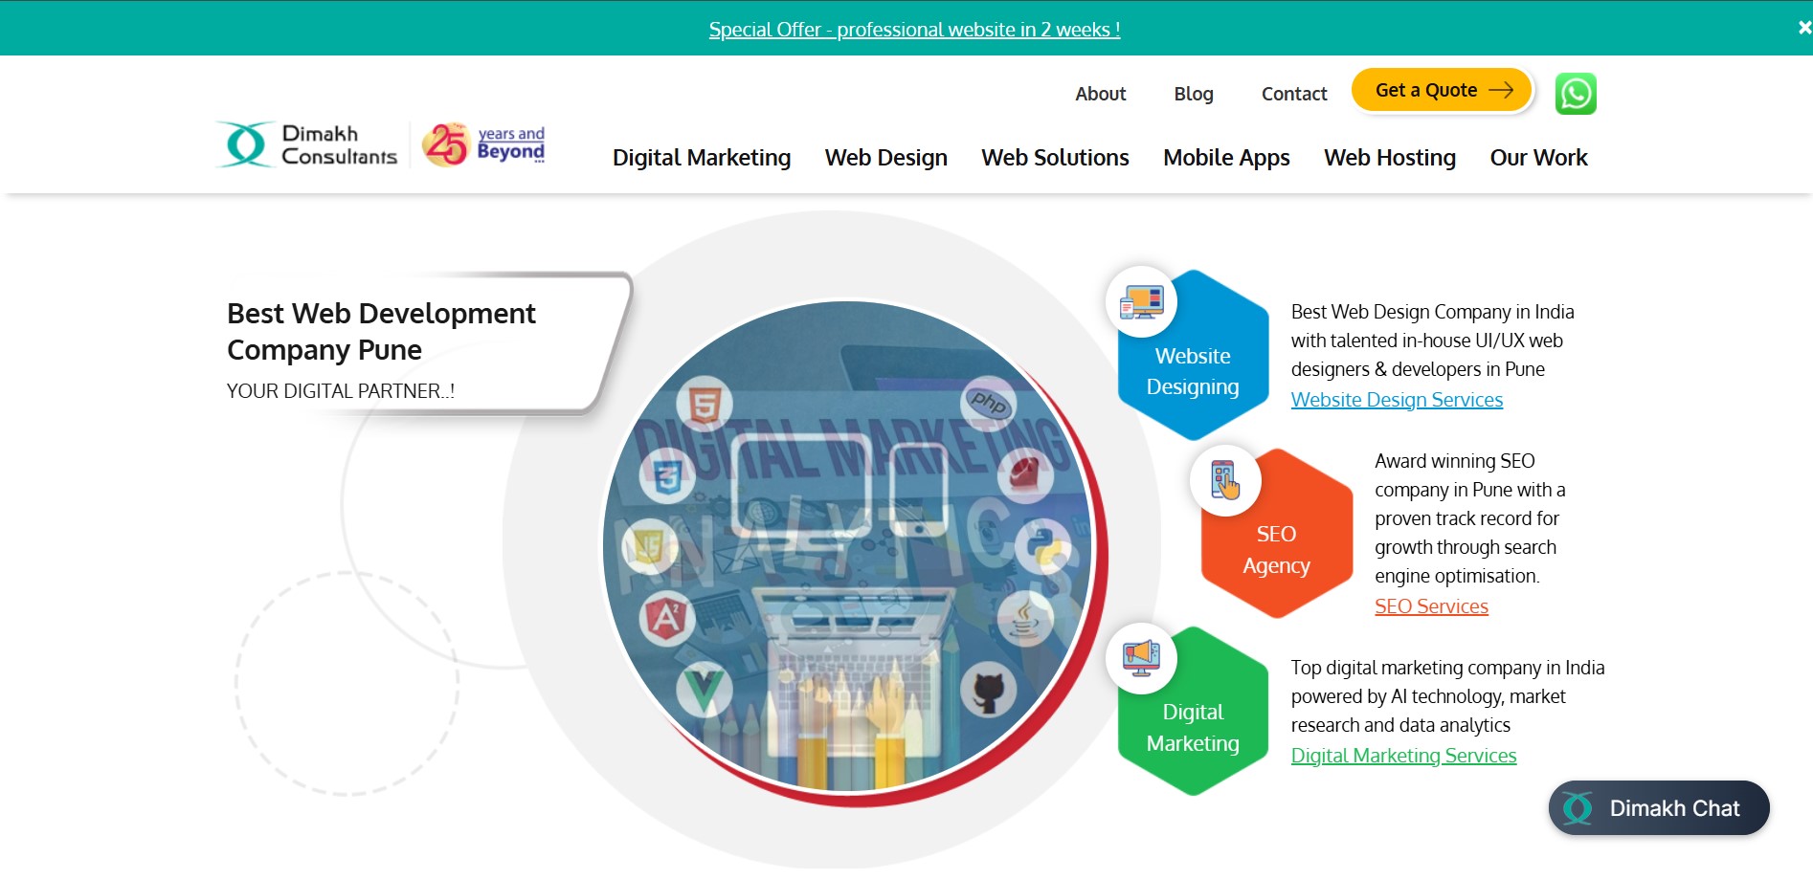Click the Vue.js icon in the hero circle

coord(705,691)
